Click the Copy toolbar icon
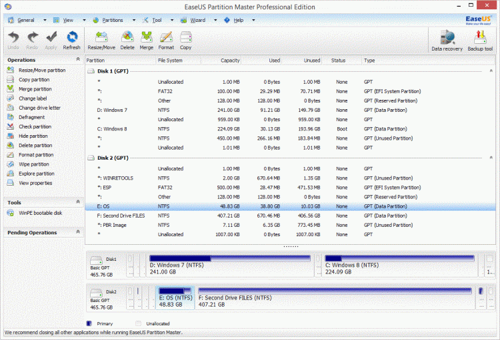 point(185,41)
